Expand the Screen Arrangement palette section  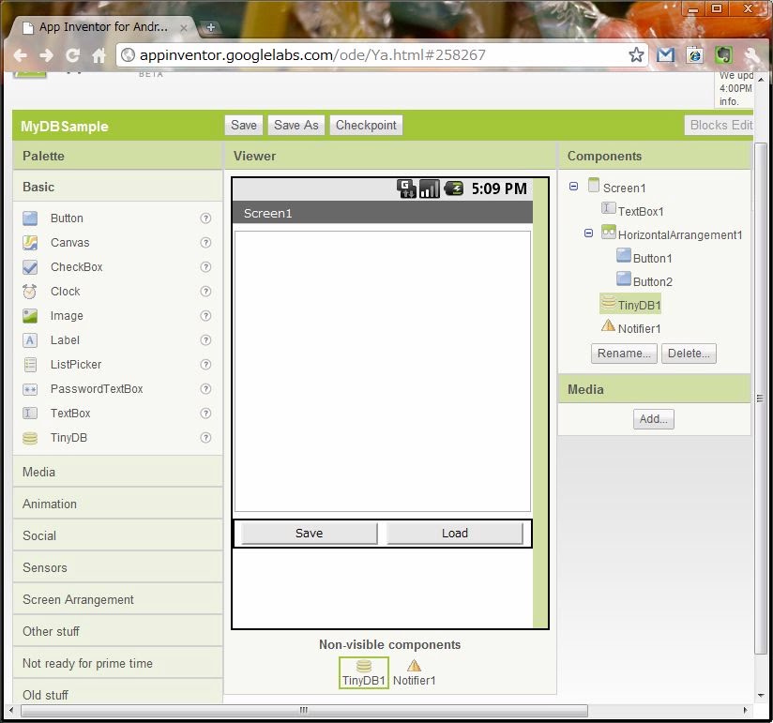tap(78, 599)
